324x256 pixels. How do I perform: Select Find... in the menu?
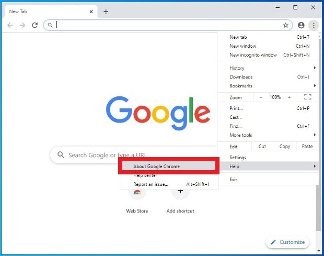pyautogui.click(x=268, y=126)
